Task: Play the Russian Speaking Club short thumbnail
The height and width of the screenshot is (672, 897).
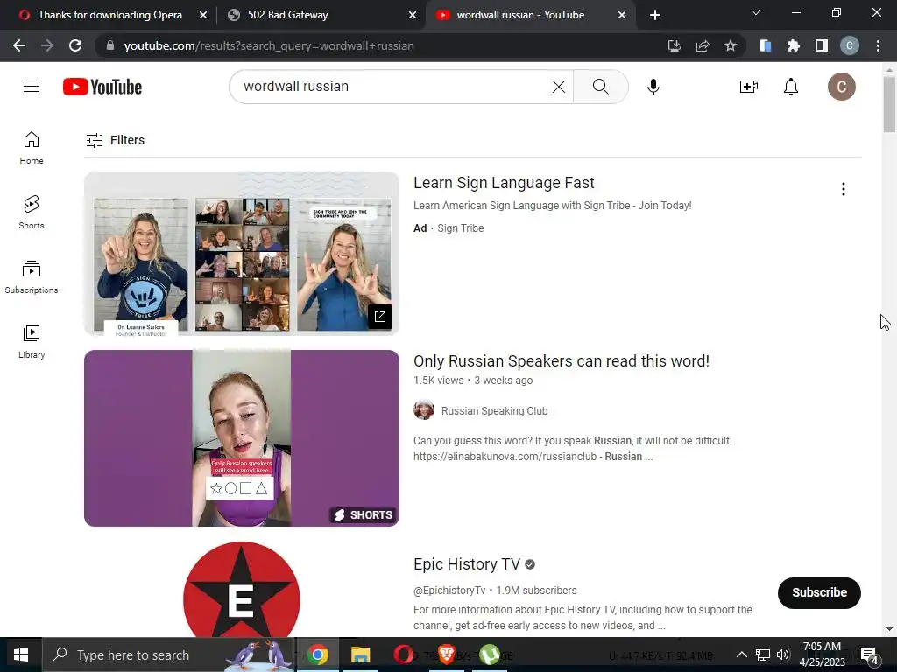Action: (x=242, y=438)
